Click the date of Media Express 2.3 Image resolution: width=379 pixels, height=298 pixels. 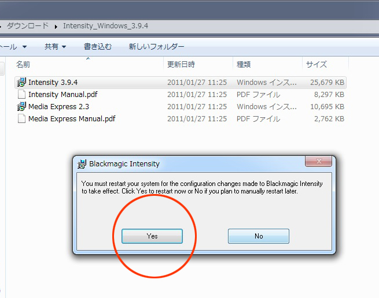(x=197, y=106)
